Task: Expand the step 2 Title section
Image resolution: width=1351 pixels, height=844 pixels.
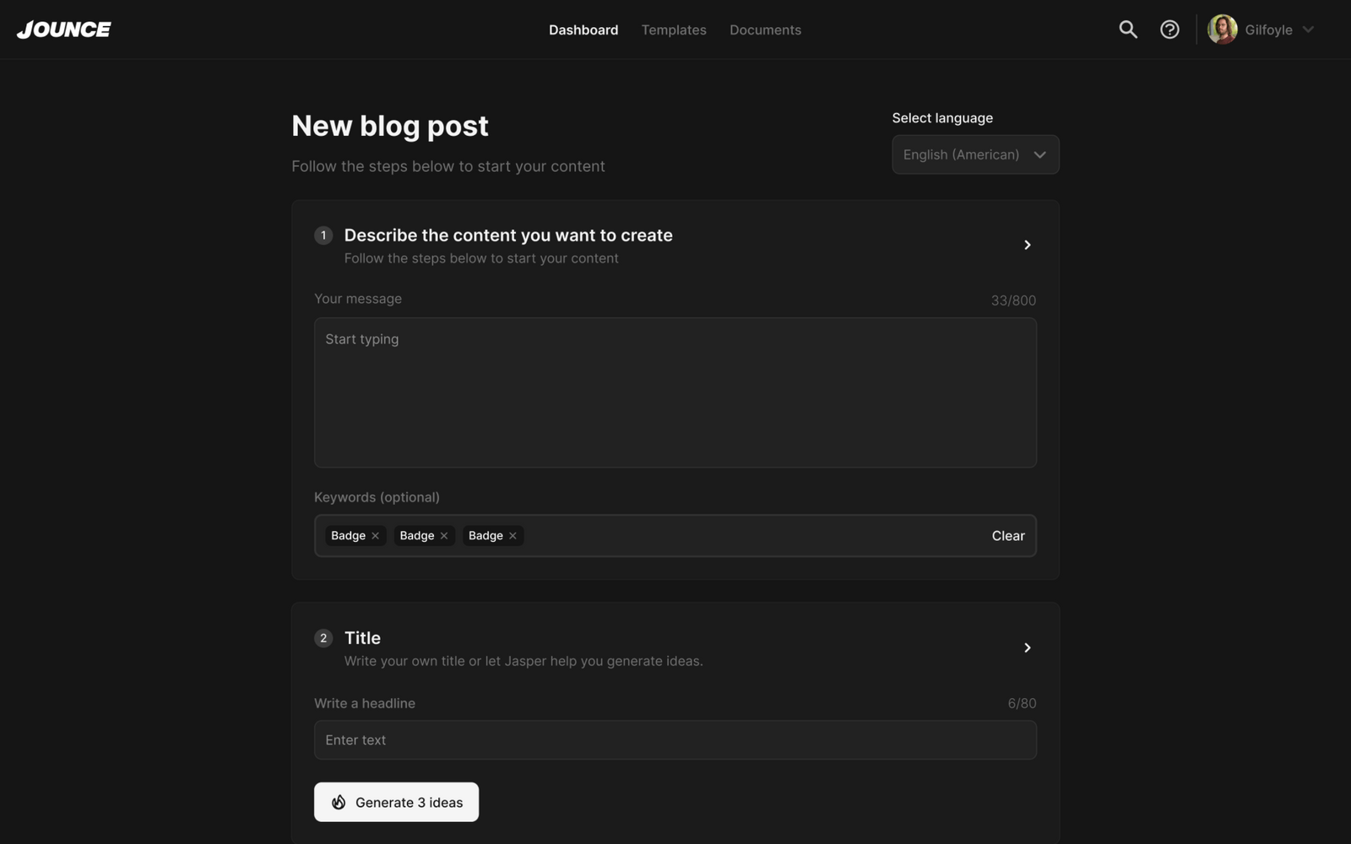Action: click(x=1028, y=647)
